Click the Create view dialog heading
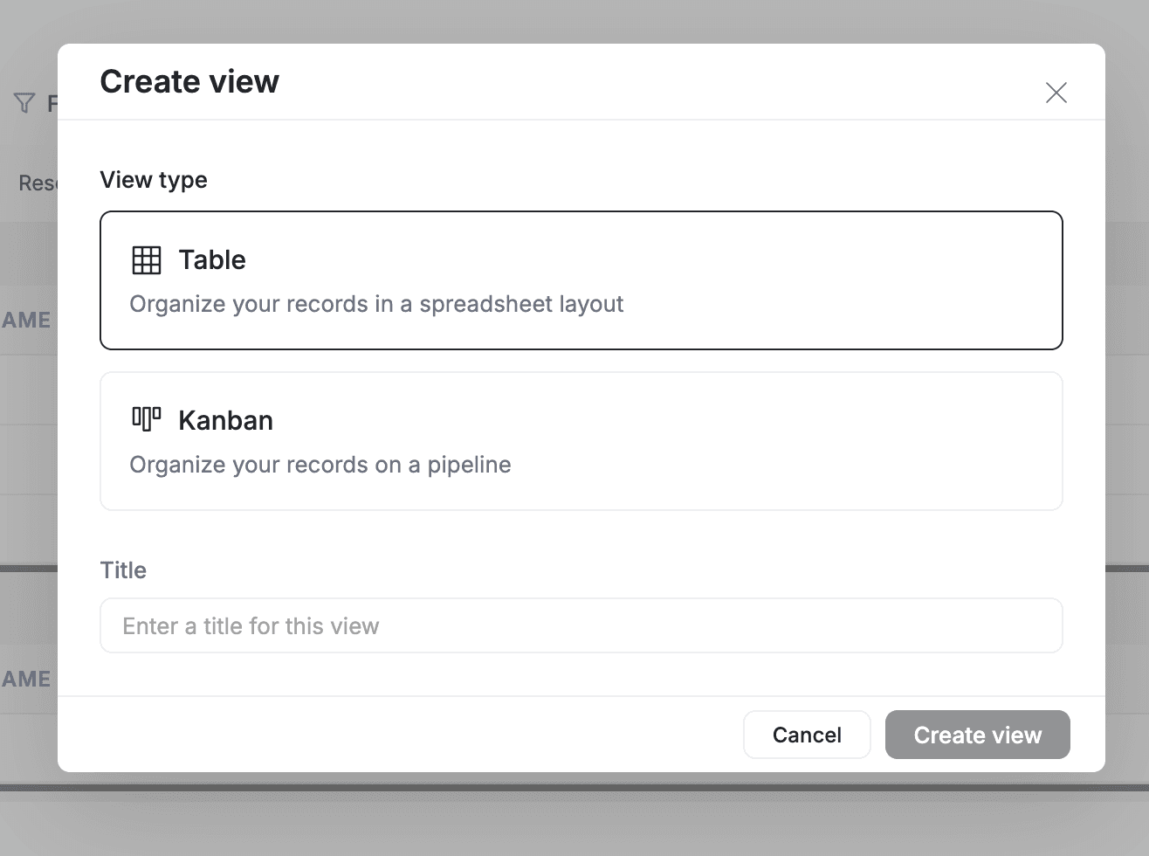The height and width of the screenshot is (856, 1149). 189,80
